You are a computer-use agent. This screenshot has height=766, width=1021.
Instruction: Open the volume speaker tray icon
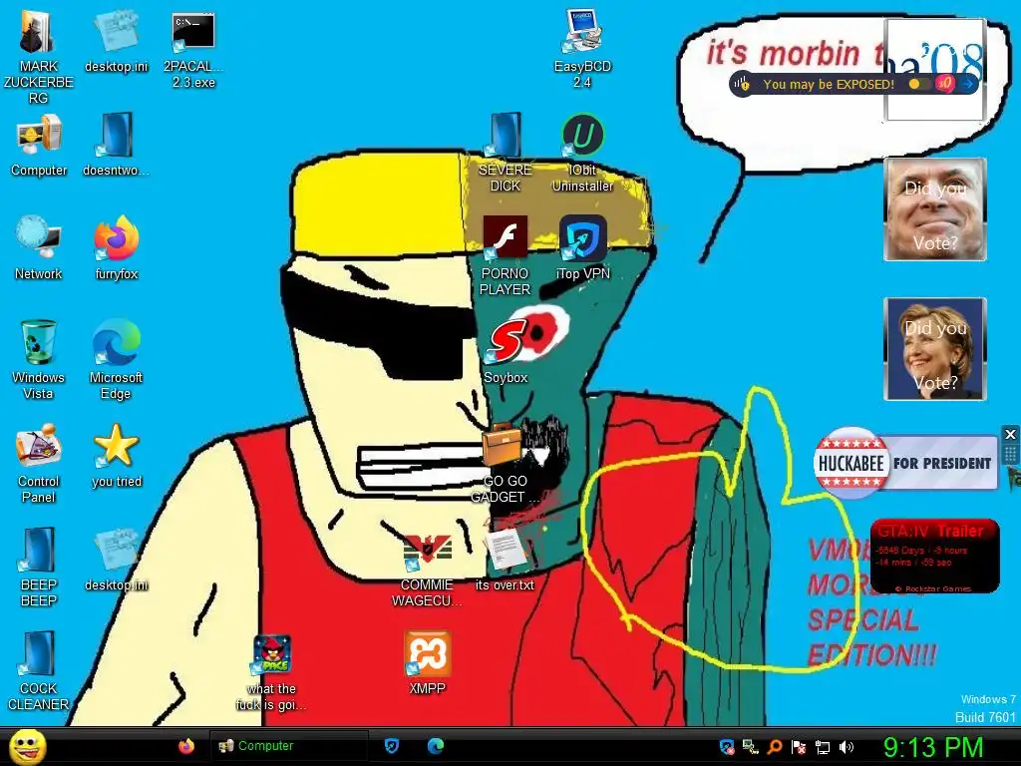[x=847, y=747]
